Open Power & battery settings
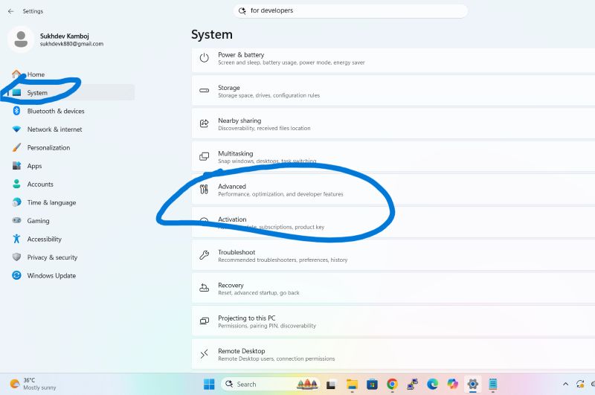Image resolution: width=595 pixels, height=395 pixels. click(393, 59)
